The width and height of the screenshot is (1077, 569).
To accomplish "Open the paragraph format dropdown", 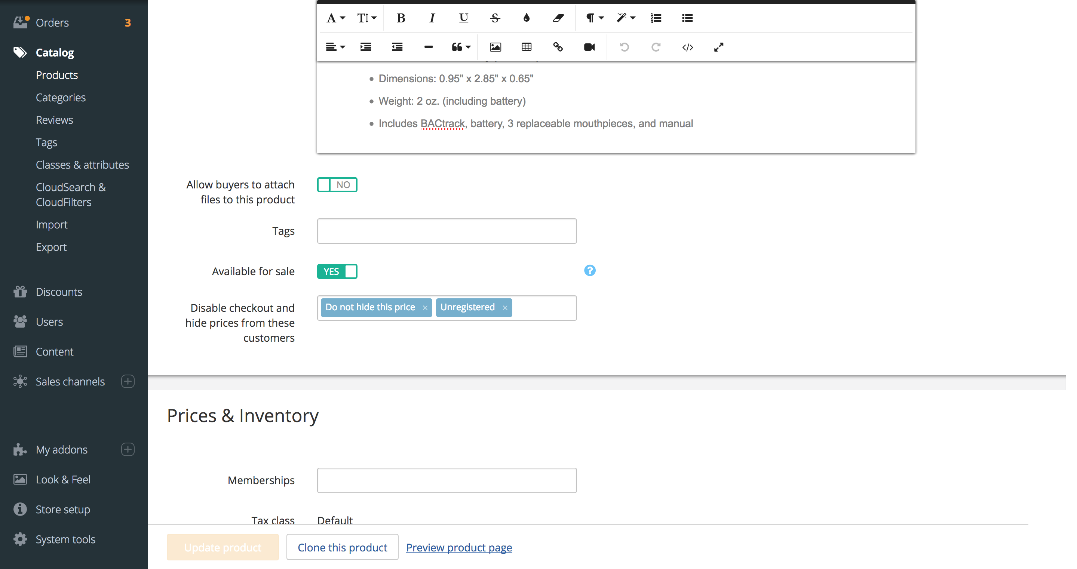I will click(x=594, y=18).
